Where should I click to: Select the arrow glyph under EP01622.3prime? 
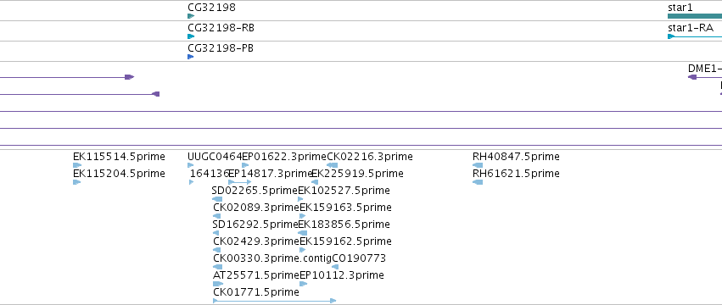point(245,165)
